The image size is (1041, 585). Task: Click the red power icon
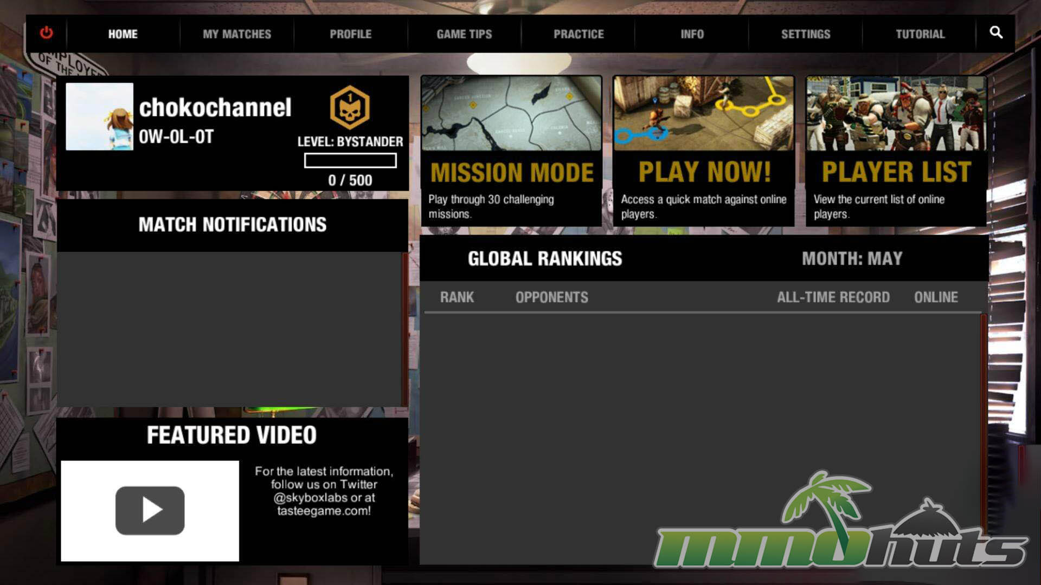(47, 33)
